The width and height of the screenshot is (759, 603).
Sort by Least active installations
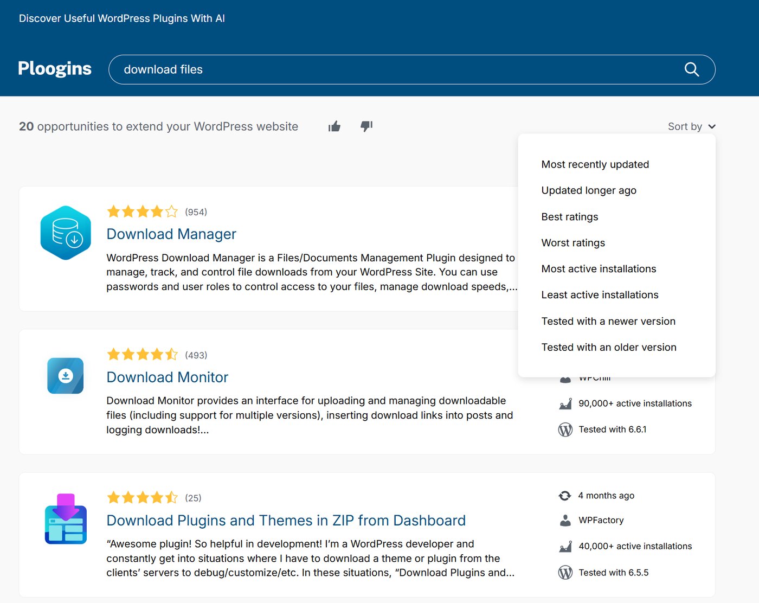(x=600, y=295)
